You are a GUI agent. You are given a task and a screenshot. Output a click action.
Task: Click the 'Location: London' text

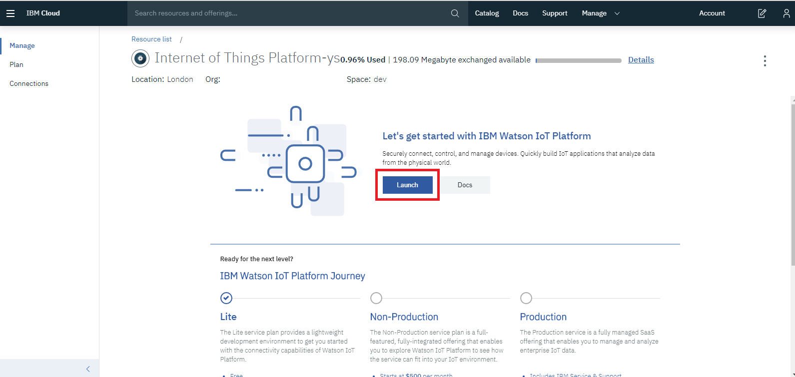click(162, 79)
